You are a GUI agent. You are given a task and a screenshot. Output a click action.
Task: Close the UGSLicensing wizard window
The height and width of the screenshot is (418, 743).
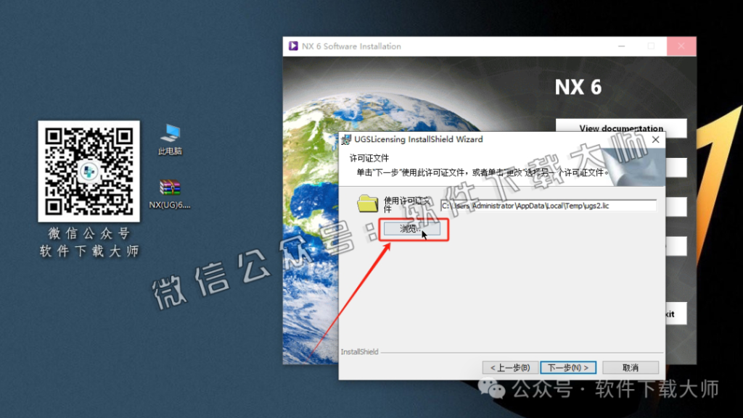pos(655,139)
